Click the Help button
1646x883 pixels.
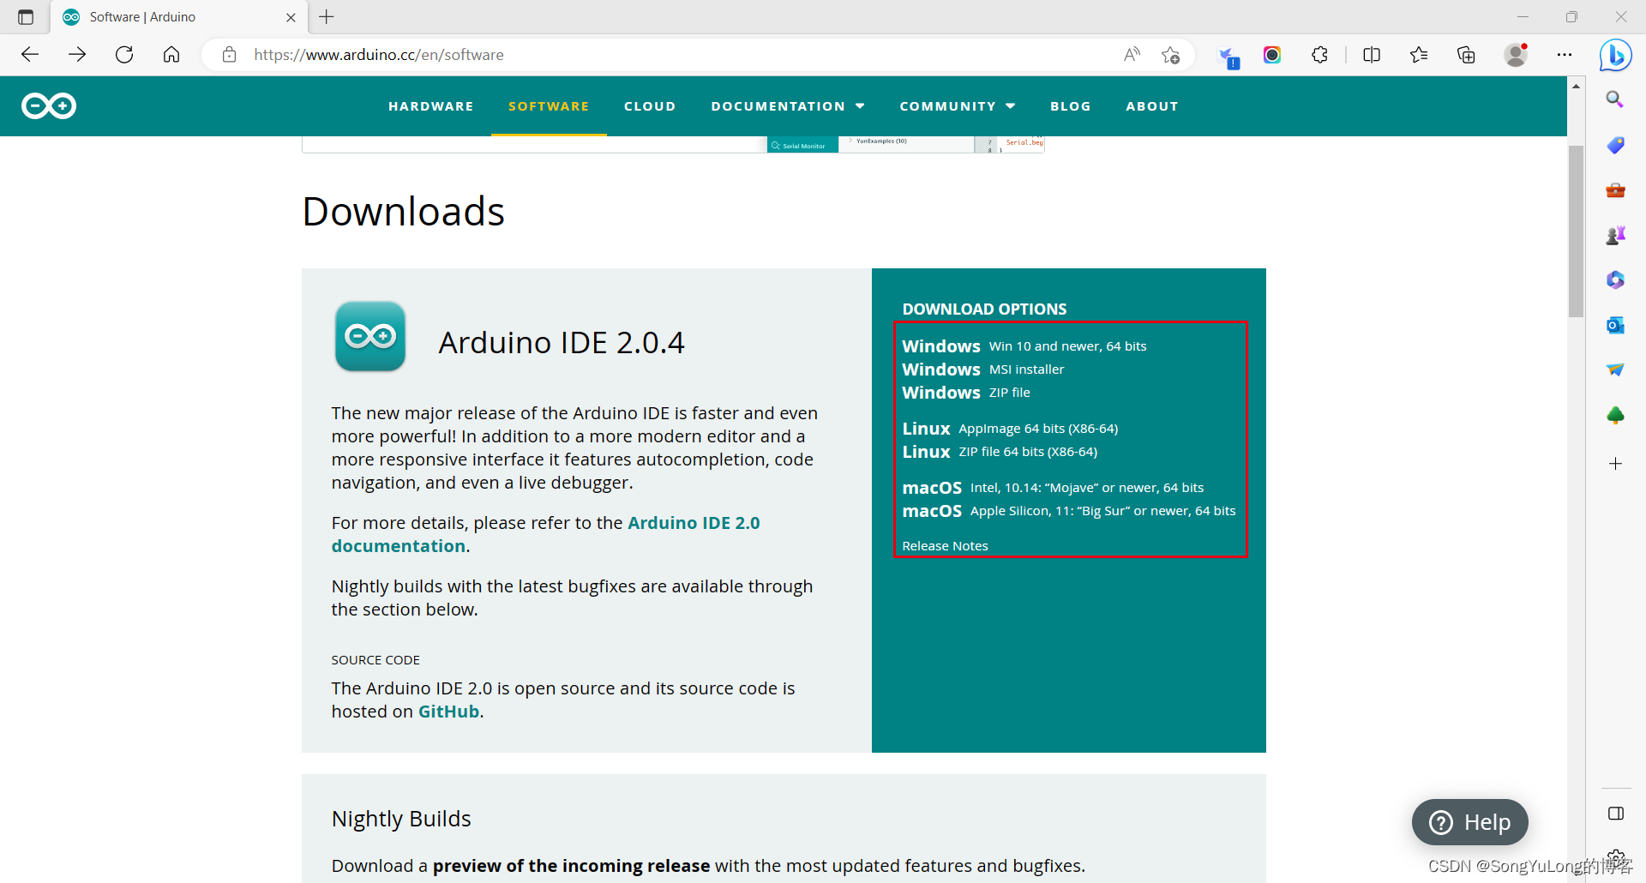(1469, 822)
